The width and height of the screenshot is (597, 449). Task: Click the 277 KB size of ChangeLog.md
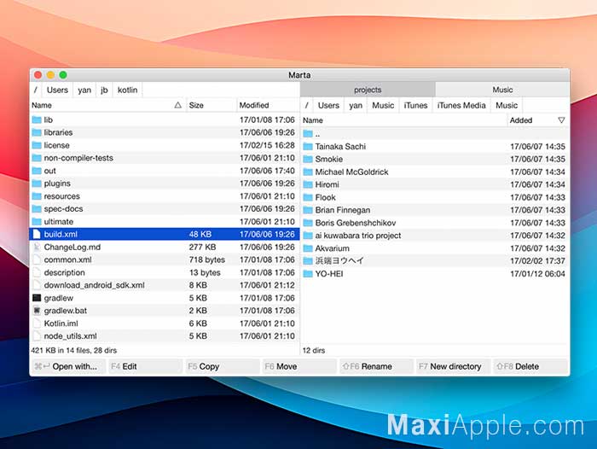click(203, 247)
